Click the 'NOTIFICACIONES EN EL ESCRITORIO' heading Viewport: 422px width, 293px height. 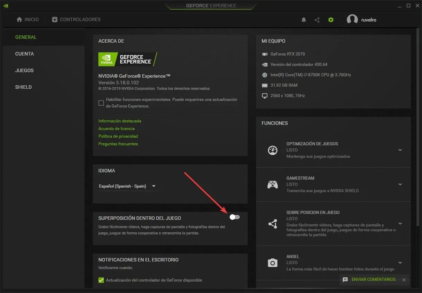pyautogui.click(x=139, y=260)
